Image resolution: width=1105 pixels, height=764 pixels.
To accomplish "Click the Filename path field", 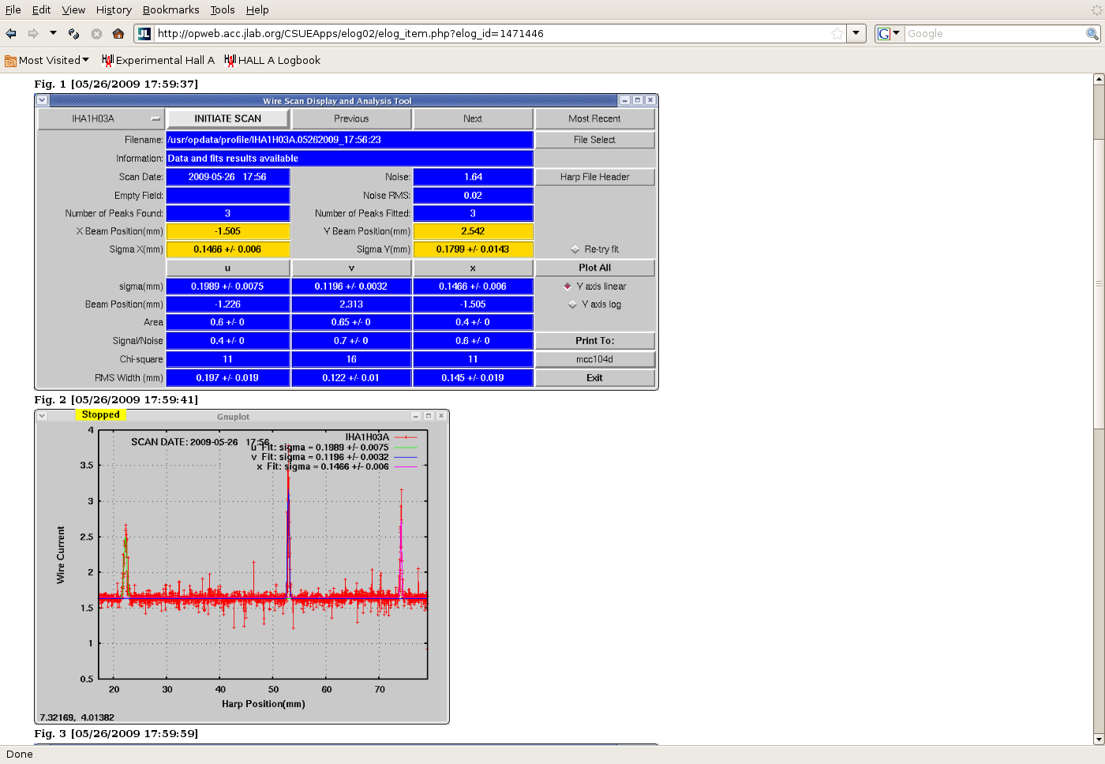I will (350, 140).
